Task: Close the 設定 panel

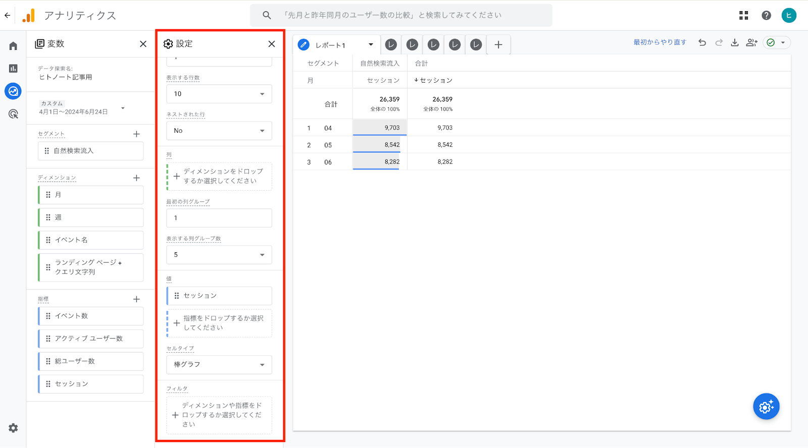Action: [x=272, y=44]
